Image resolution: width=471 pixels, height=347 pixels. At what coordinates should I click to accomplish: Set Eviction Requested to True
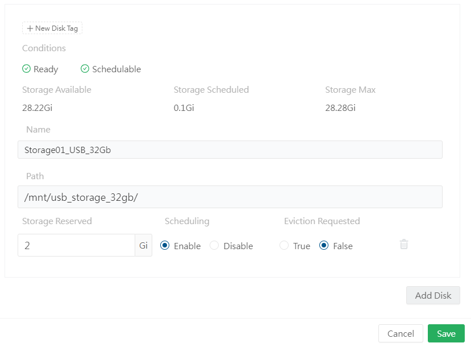pos(284,246)
